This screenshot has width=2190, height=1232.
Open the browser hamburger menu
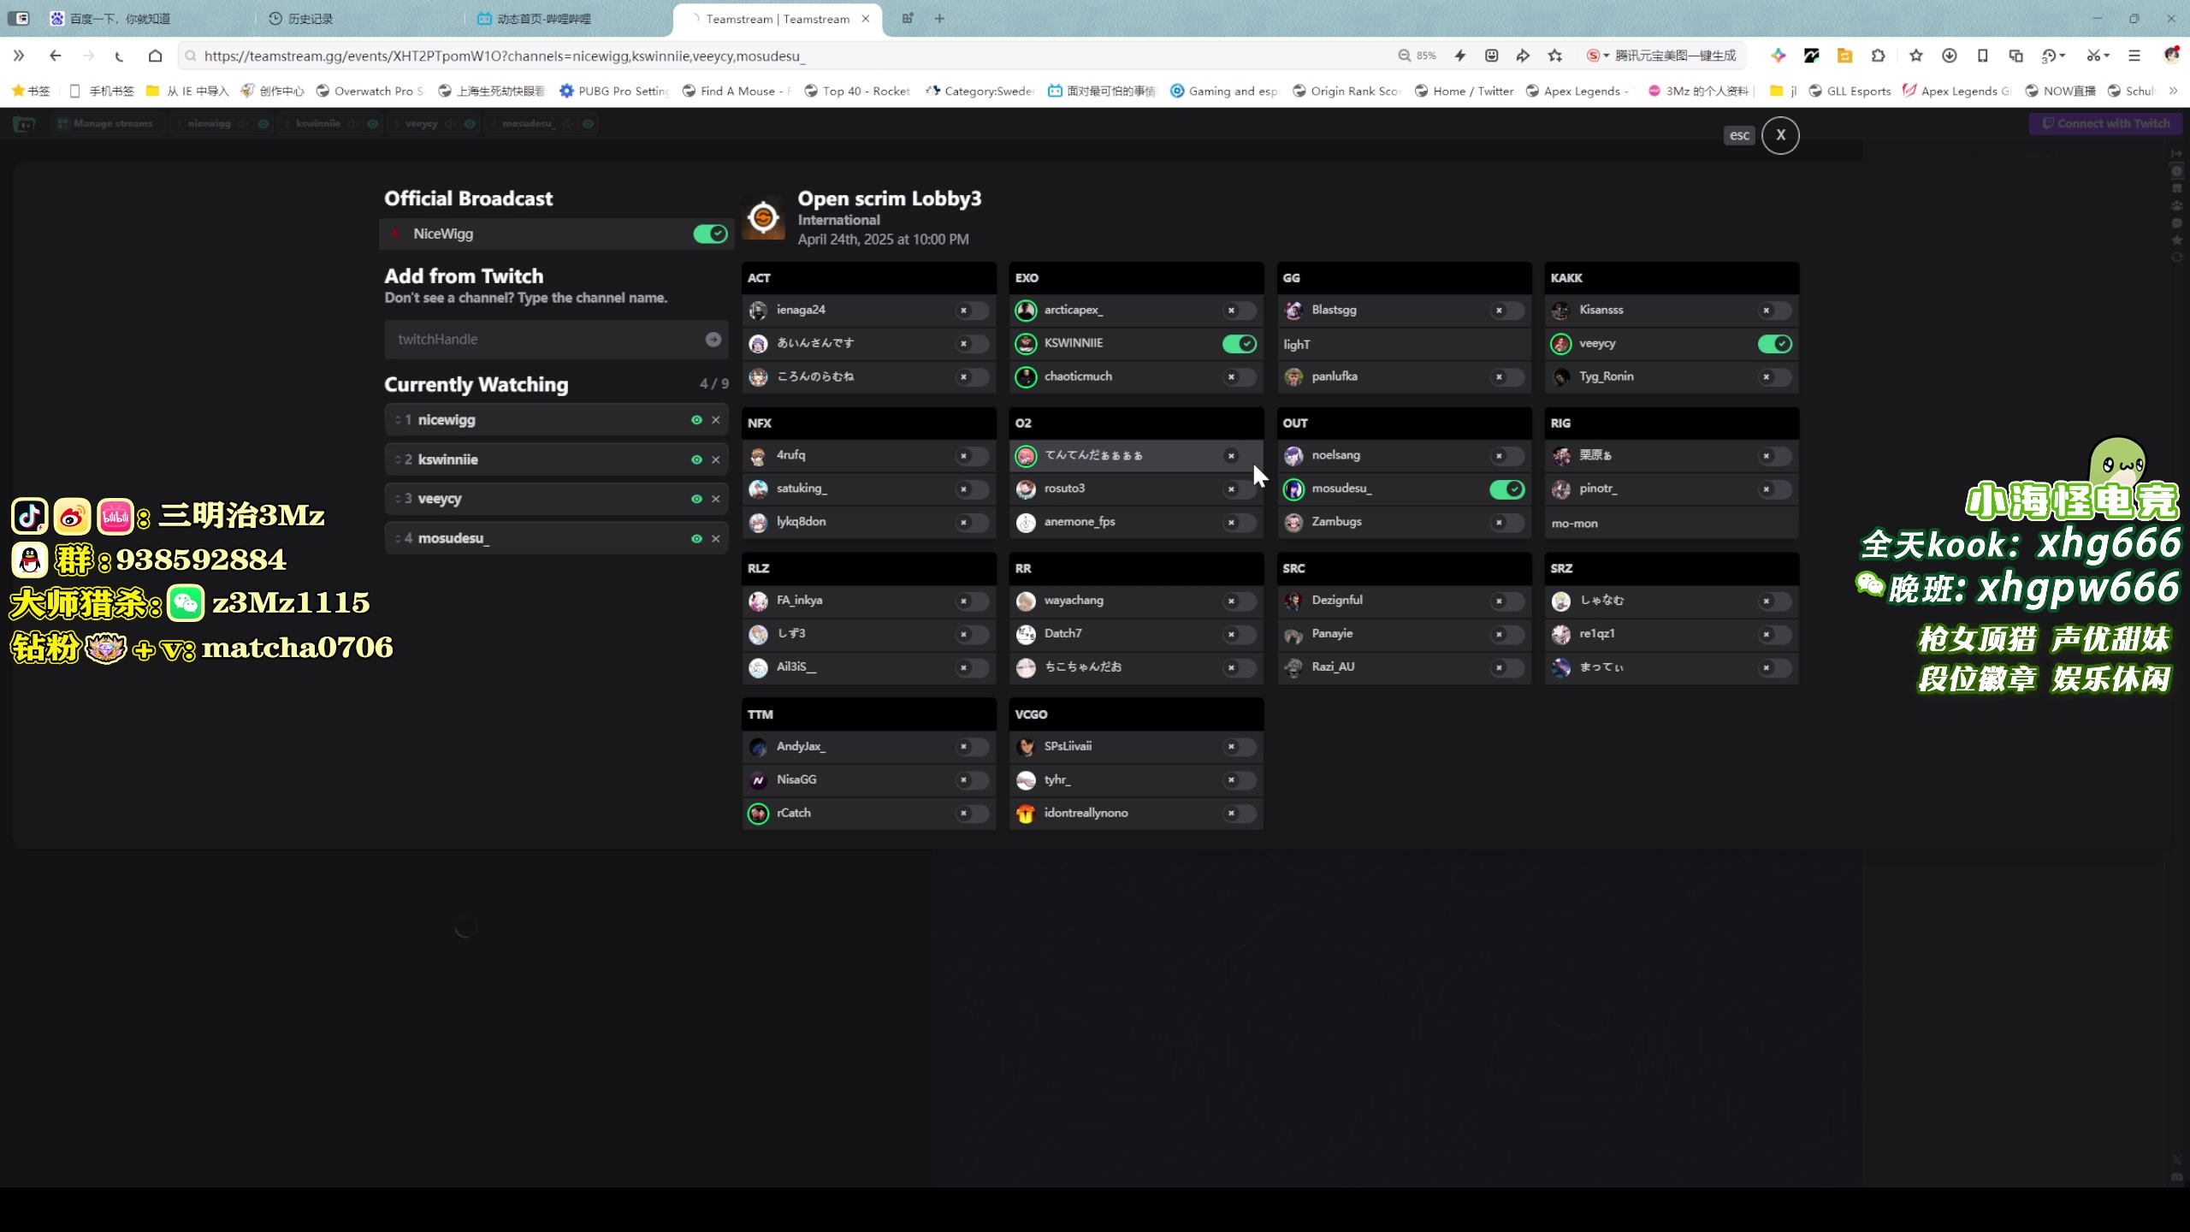click(2134, 56)
